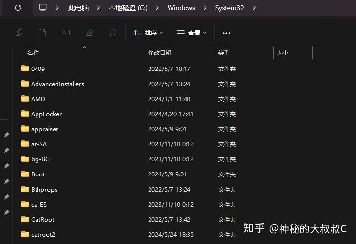Image resolution: width=356 pixels, height=244 pixels.
Task: Select the CatRoot folder icon
Action: click(x=25, y=219)
